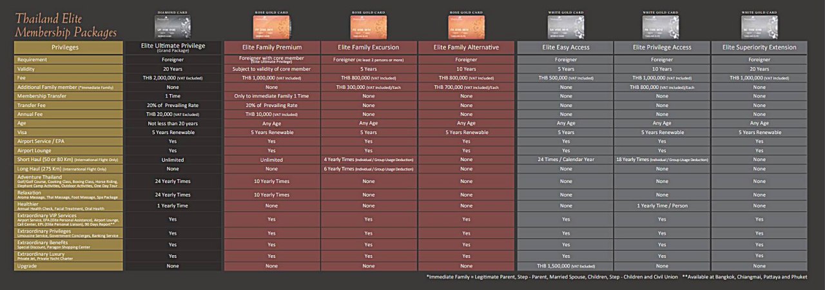Click '20% of Prevailing Rate' under Elite Ultimate Privilege
Image resolution: width=825 pixels, height=290 pixels.
(x=173, y=104)
